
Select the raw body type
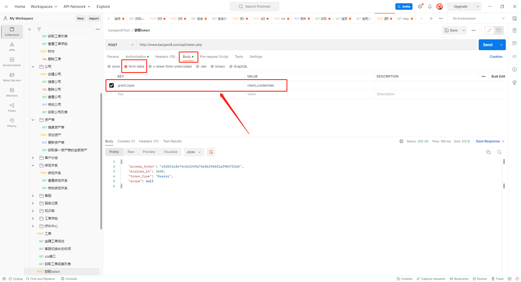198,66
